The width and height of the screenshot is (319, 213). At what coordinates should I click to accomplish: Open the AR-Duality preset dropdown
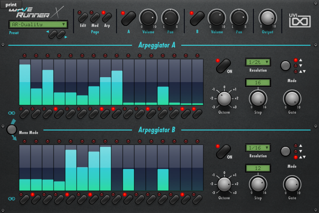click(x=38, y=24)
